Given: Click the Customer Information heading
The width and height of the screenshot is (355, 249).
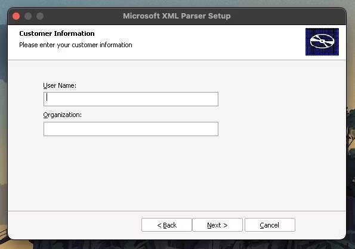Looking at the screenshot, I should tap(57, 33).
